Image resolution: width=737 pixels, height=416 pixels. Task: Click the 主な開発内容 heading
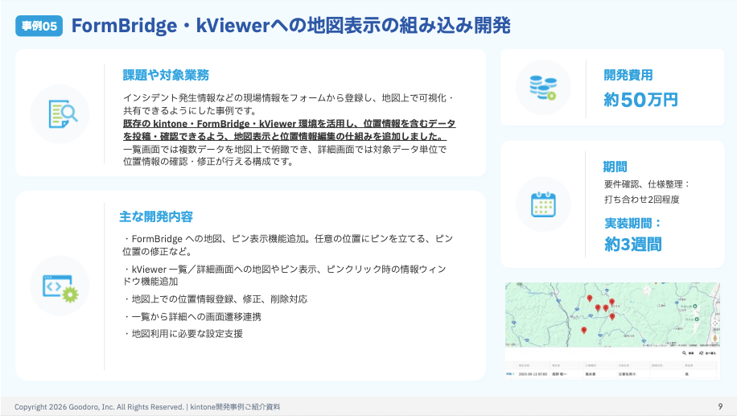pos(156,216)
